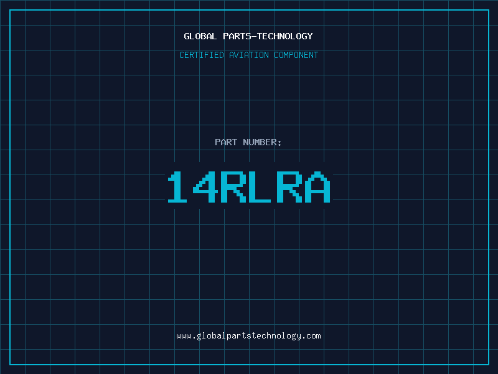Select "PARTS-TECHNOLOGY" in the header title

268,36
